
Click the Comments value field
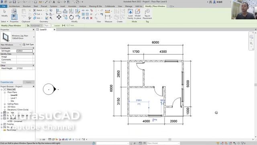click(x=24, y=60)
